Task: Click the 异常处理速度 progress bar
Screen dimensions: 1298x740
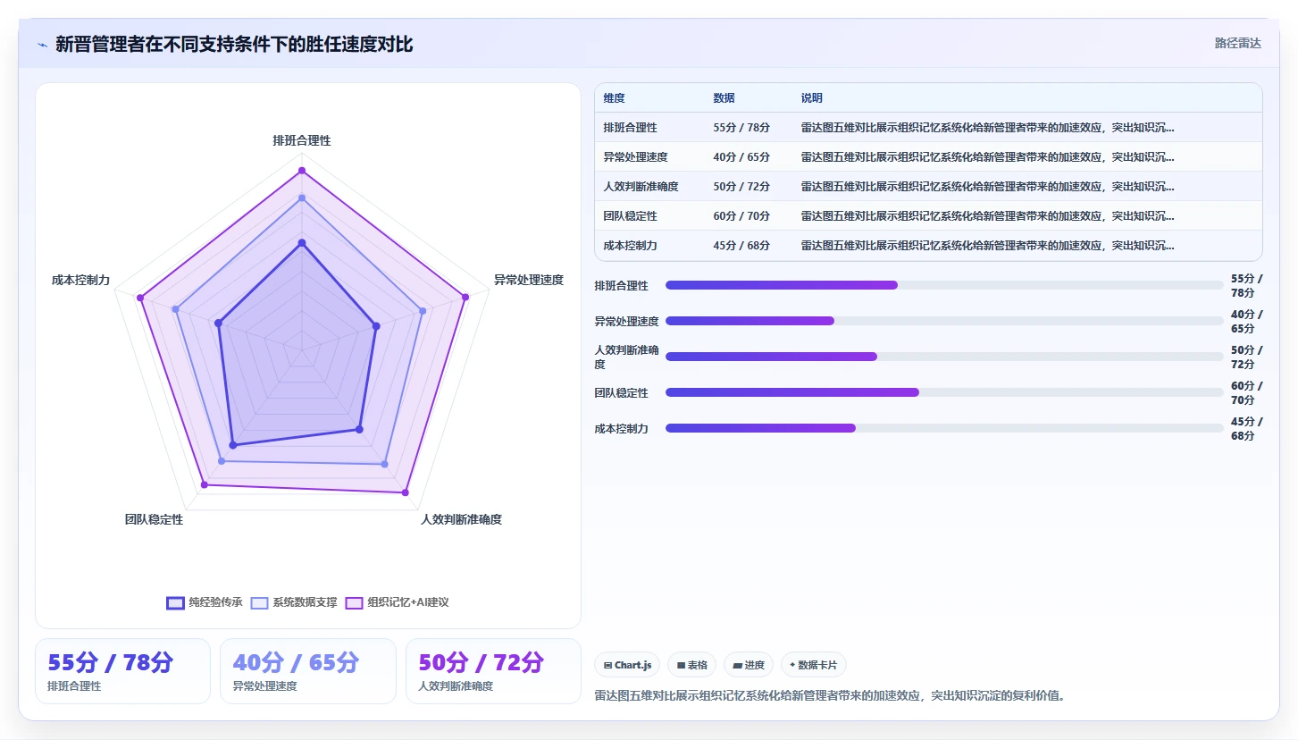Action: [x=944, y=321]
